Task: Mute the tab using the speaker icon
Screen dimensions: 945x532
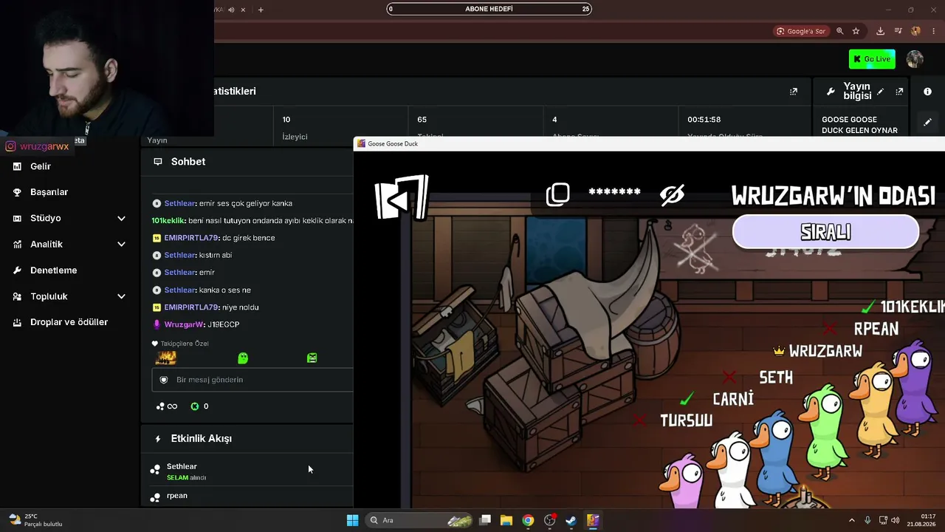Action: tap(231, 10)
